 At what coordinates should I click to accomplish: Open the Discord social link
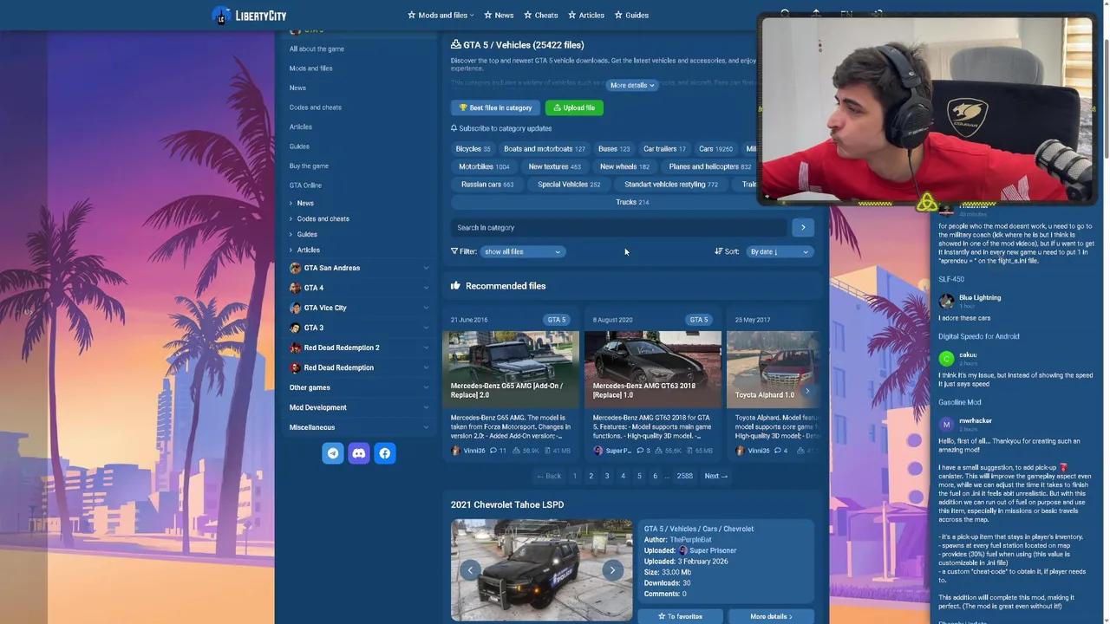point(359,453)
